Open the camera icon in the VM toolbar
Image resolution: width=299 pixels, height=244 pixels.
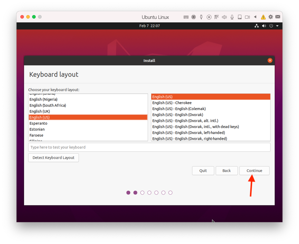point(247,17)
